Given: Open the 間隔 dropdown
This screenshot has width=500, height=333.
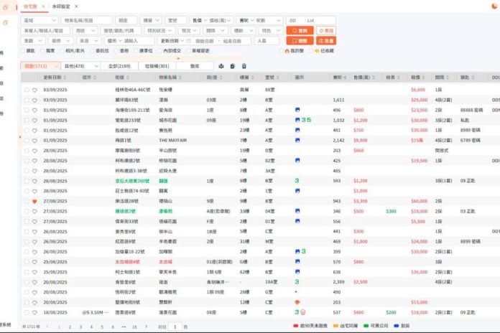Looking at the screenshot, I should (x=215, y=31).
